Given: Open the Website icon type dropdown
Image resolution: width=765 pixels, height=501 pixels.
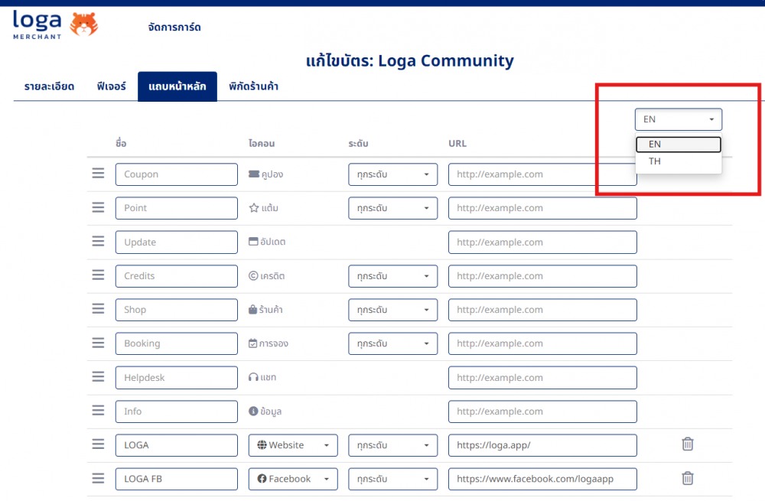Looking at the screenshot, I should point(293,445).
